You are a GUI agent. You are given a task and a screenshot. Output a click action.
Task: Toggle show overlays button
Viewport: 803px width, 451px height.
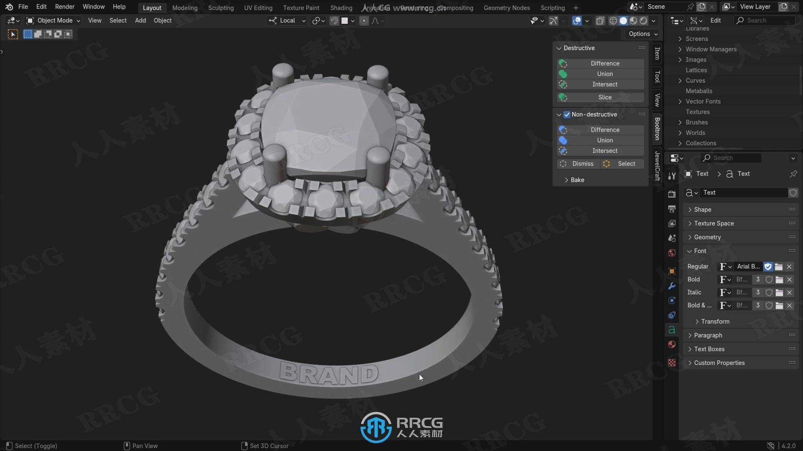[577, 20]
